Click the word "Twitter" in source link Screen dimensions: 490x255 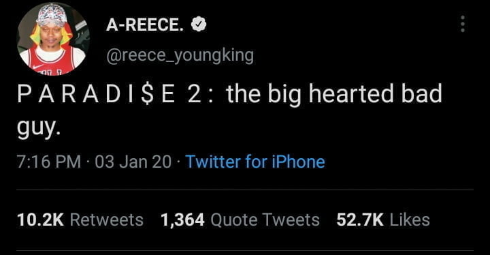(214, 162)
